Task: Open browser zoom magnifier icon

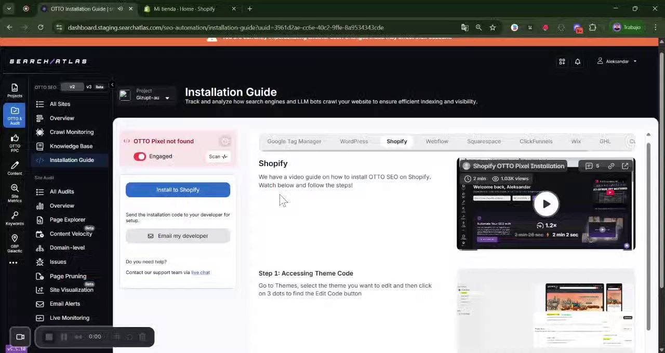Action: (x=478, y=28)
